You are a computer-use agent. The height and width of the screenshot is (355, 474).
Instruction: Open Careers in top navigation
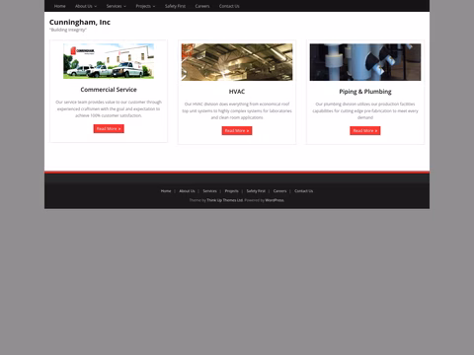(x=202, y=6)
